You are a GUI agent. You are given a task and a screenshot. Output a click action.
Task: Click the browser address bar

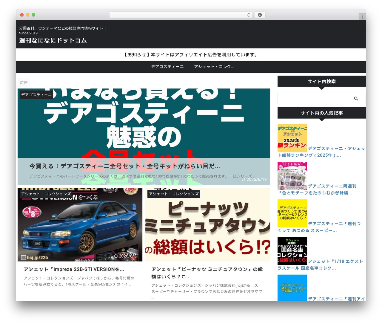click(x=181, y=15)
